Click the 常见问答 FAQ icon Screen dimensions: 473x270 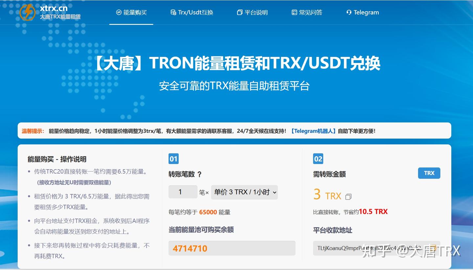coord(294,12)
